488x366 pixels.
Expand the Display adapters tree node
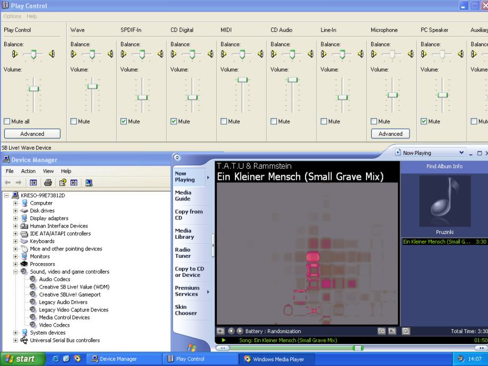(16, 218)
